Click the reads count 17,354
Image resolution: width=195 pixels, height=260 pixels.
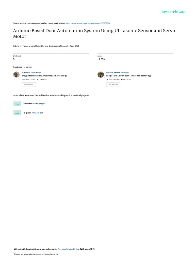coord(101,59)
